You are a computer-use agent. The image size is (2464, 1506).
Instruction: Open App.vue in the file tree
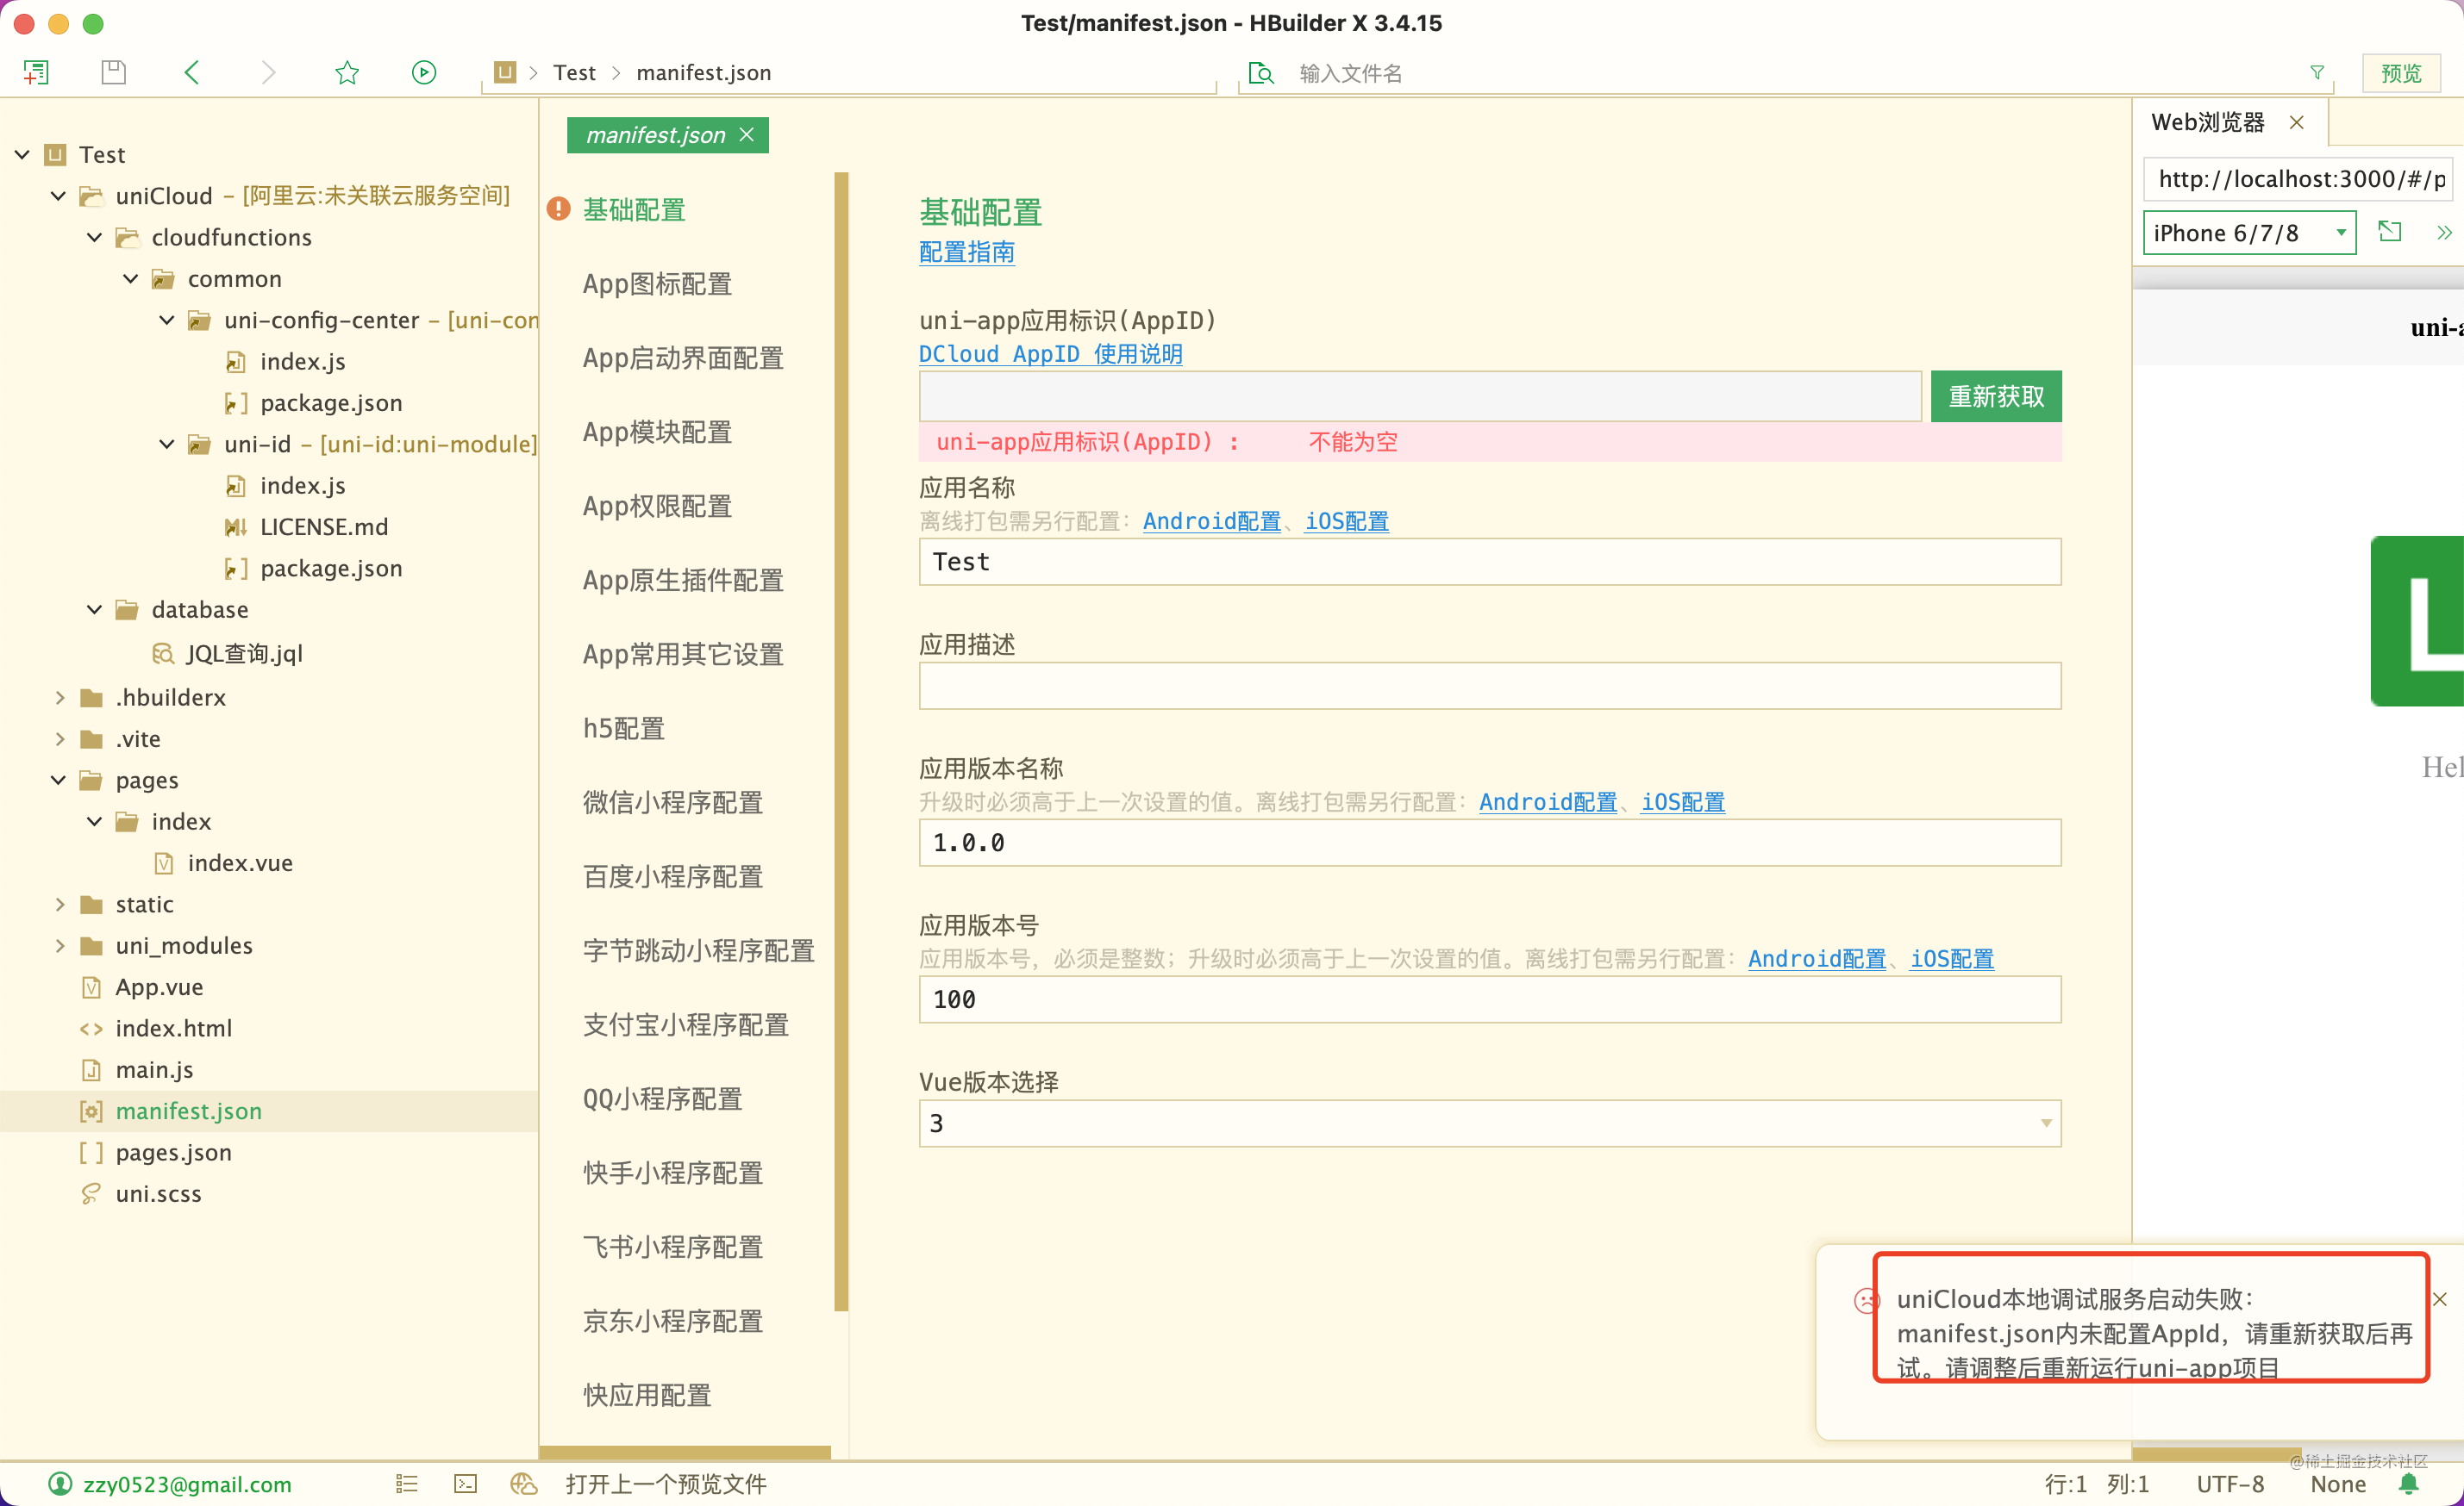point(159,986)
